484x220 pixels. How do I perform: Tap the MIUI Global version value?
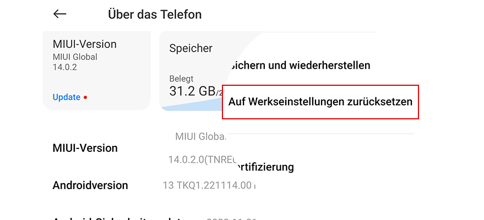tap(200, 136)
